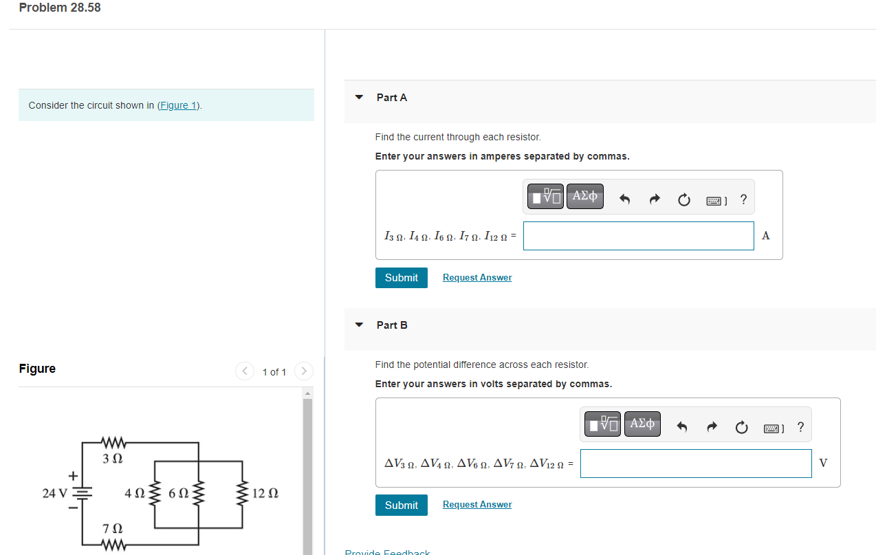The width and height of the screenshot is (876, 555).
Task: Collapse the Part B section
Action: [x=358, y=325]
